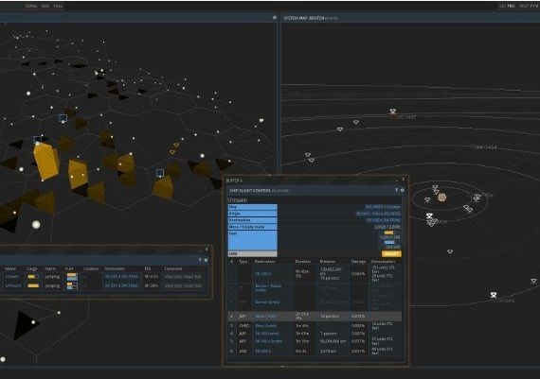Open the Unseen ship name link in fleet table
The width and height of the screenshot is (540, 379).
pyautogui.click(x=12, y=276)
